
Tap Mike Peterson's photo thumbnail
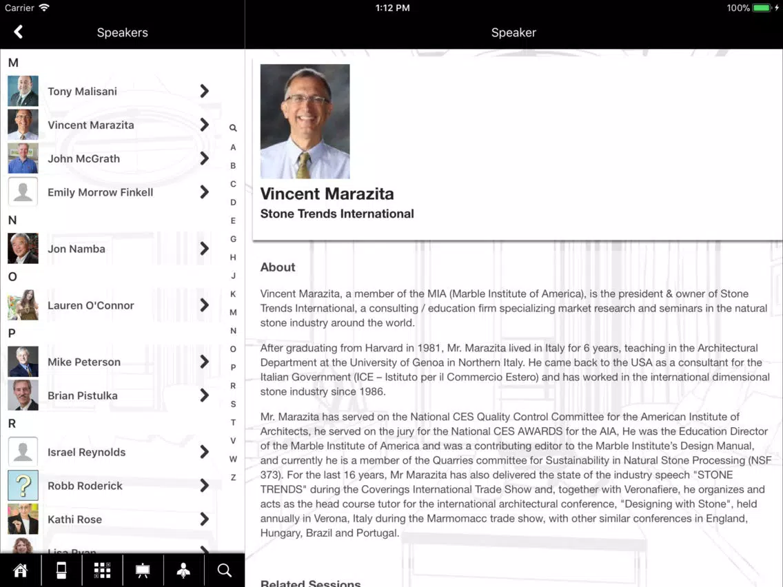tap(23, 362)
